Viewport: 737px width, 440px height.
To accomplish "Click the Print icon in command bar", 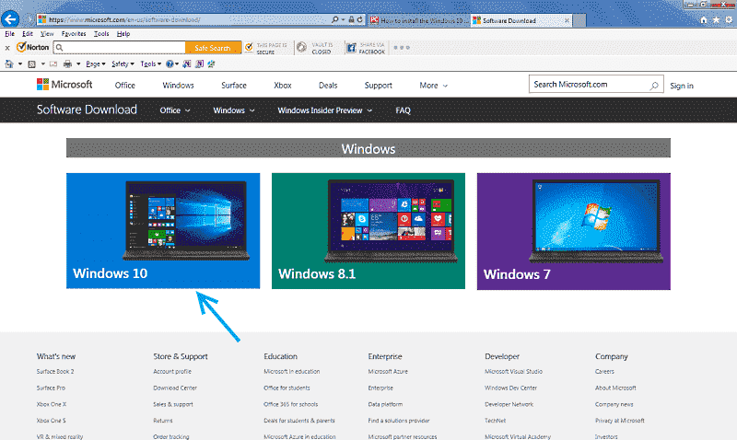I will pyautogui.click(x=67, y=64).
